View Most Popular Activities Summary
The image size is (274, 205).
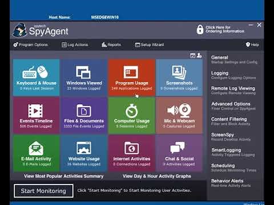[63, 176]
